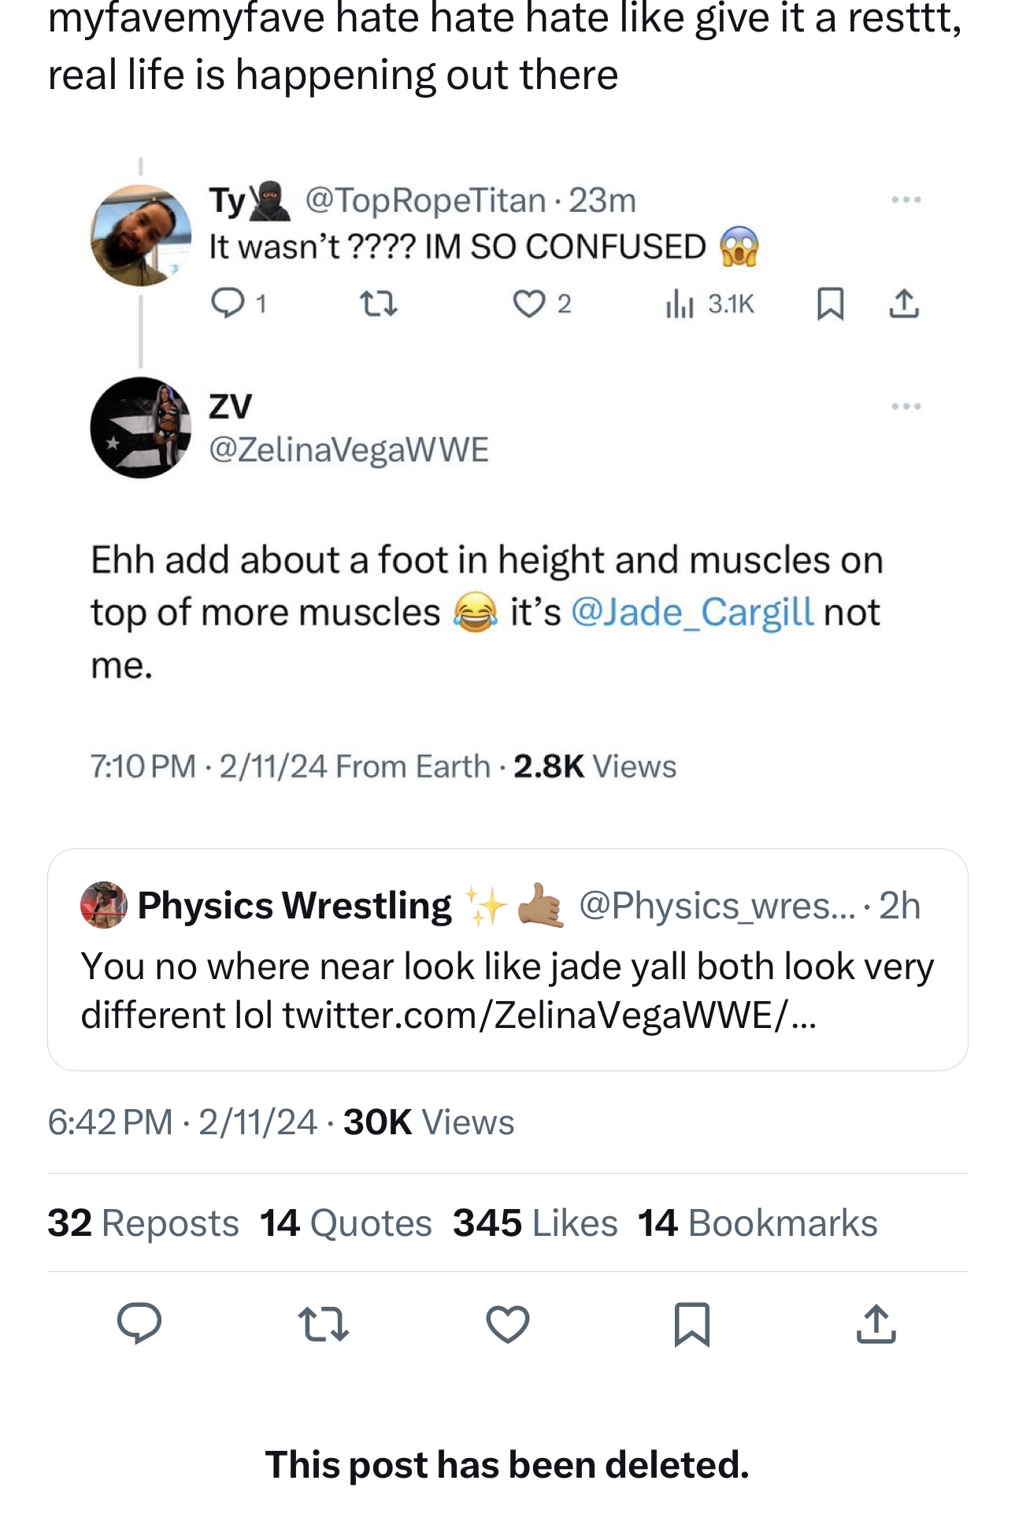This screenshot has width=1015, height=1536.
Task: Like Ty's tweet with 2 likes
Action: pos(529,303)
